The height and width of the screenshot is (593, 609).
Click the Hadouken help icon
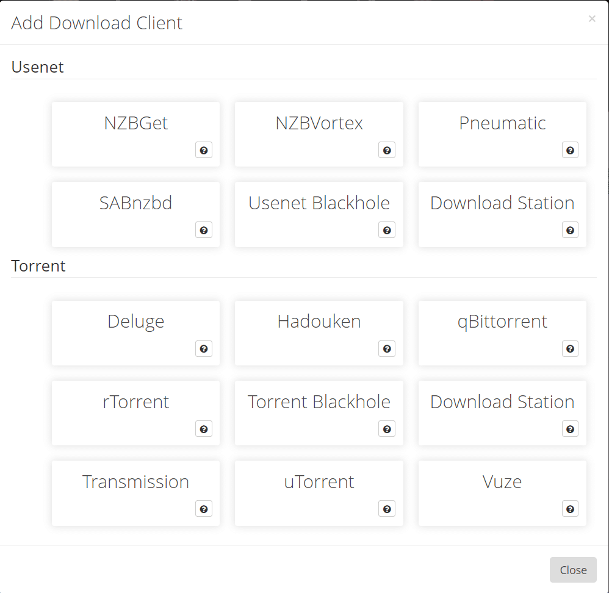pyautogui.click(x=387, y=349)
